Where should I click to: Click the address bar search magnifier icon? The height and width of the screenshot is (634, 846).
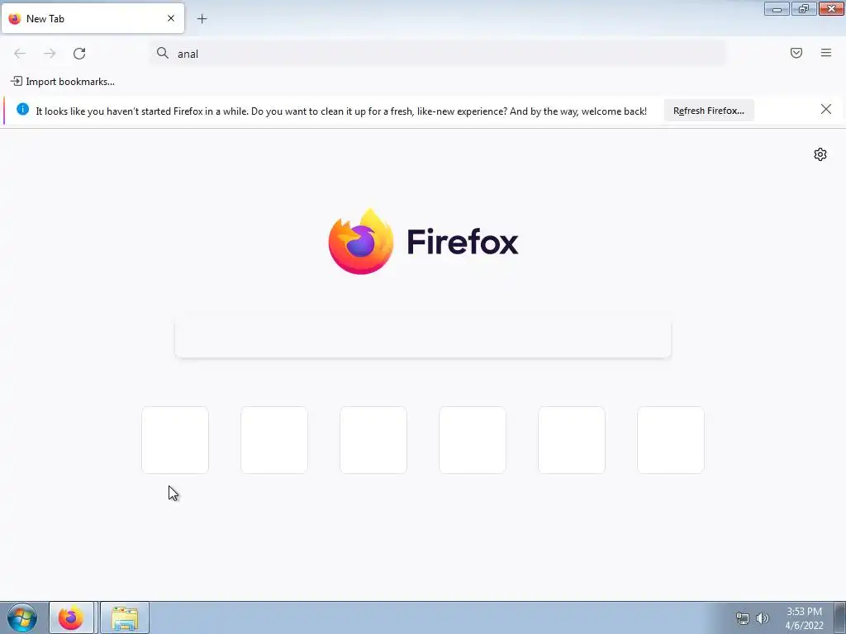[x=163, y=53]
